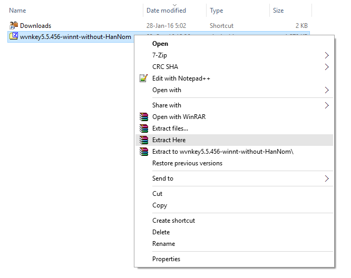This screenshot has height=278, width=351.
Task: Choose Cut from the context menu
Action: point(158,194)
